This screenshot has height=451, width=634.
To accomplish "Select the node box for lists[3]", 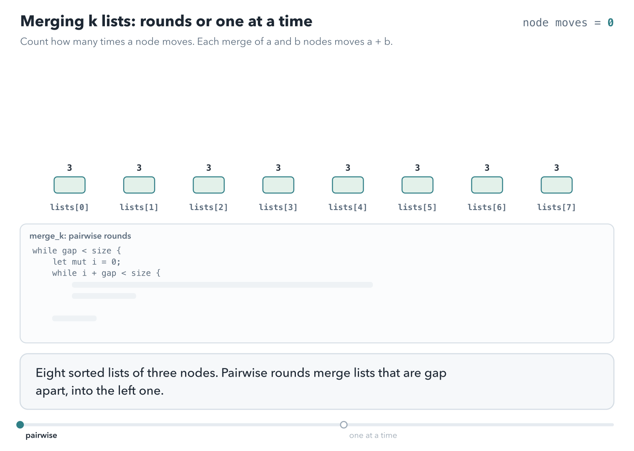I will click(x=278, y=185).
